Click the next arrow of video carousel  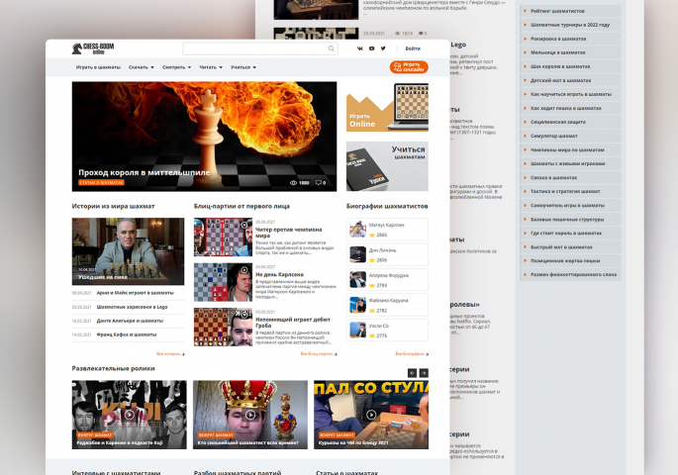424,373
